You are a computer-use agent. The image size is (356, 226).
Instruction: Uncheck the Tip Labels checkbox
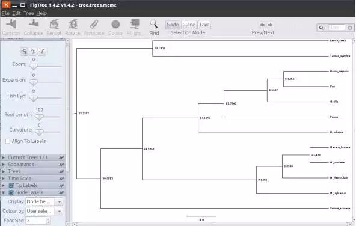(x=11, y=185)
